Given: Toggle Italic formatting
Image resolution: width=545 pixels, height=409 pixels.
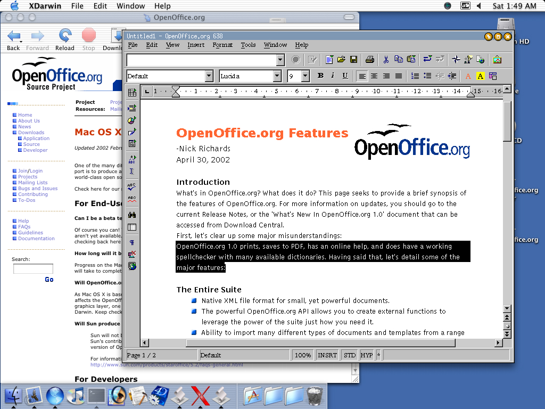Looking at the screenshot, I should point(333,76).
